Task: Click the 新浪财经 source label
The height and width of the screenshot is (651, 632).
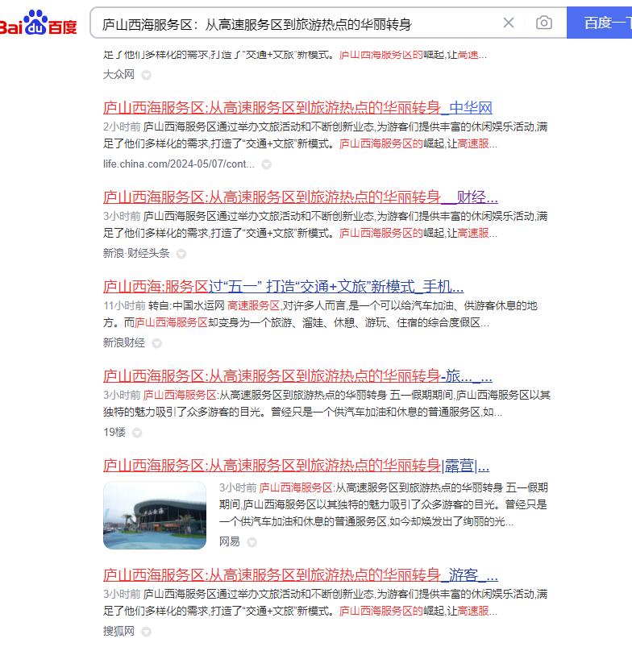Action: point(124,343)
